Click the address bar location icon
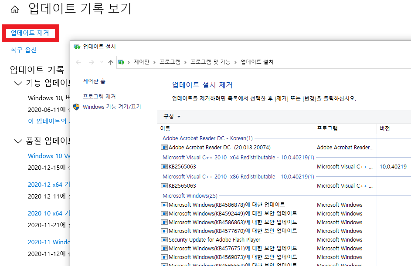 click(x=121, y=62)
